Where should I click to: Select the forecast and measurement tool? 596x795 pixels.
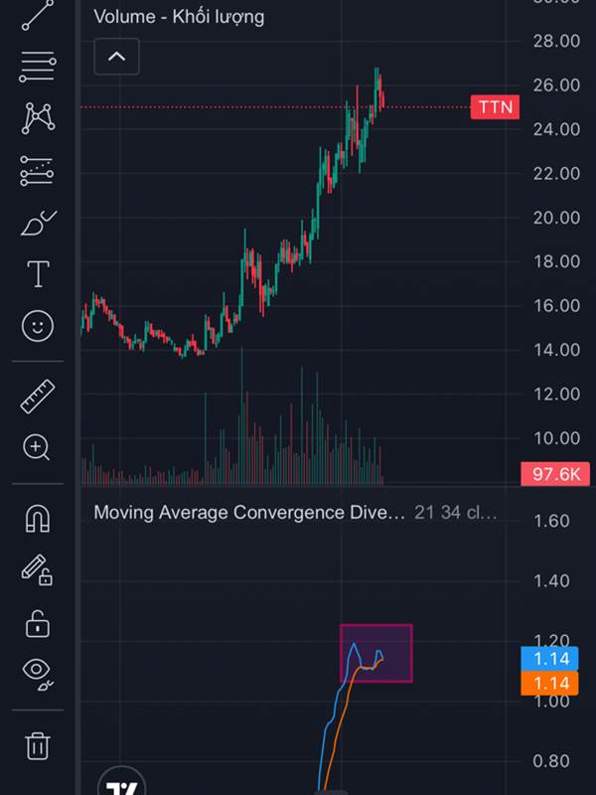pos(37,171)
